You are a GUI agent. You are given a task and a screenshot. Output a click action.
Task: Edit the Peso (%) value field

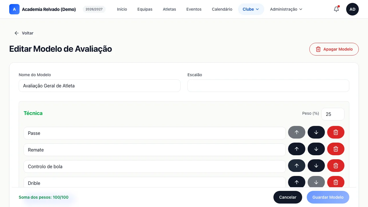[333, 114]
